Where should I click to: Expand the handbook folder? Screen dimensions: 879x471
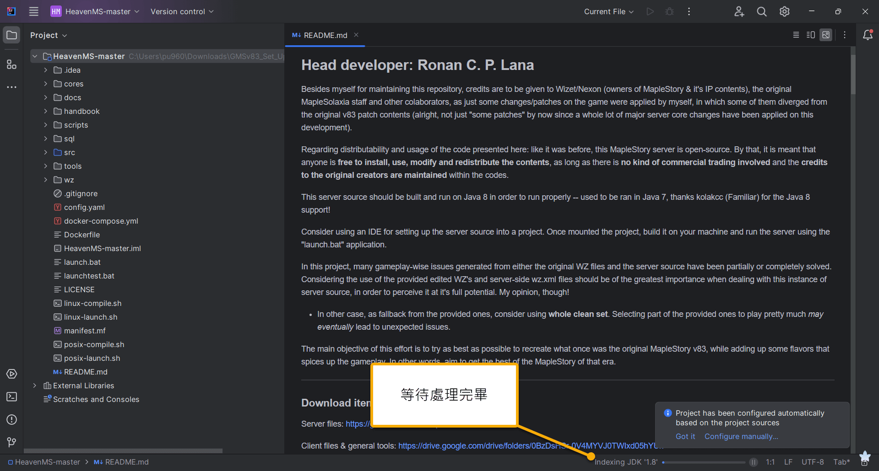coord(45,111)
